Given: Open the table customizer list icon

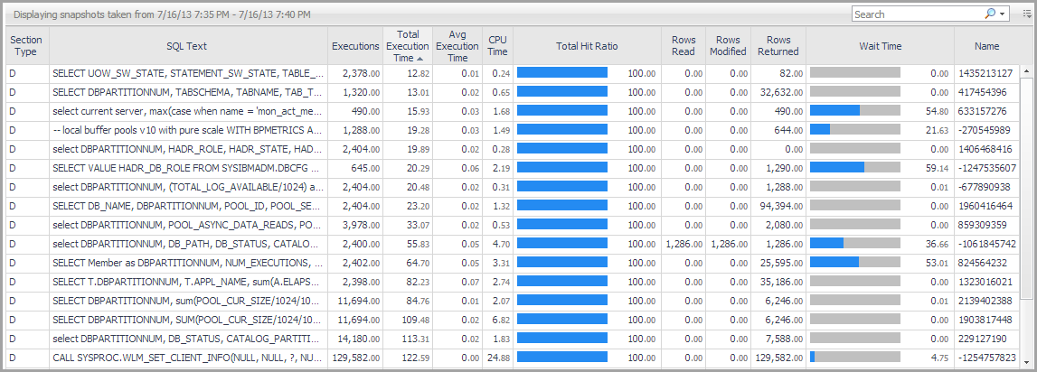Looking at the screenshot, I should point(1026,14).
